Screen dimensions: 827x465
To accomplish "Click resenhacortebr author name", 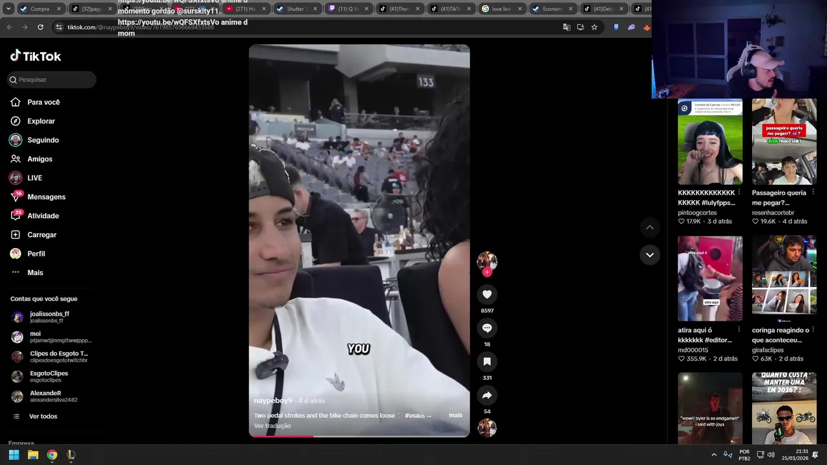I will [x=773, y=212].
